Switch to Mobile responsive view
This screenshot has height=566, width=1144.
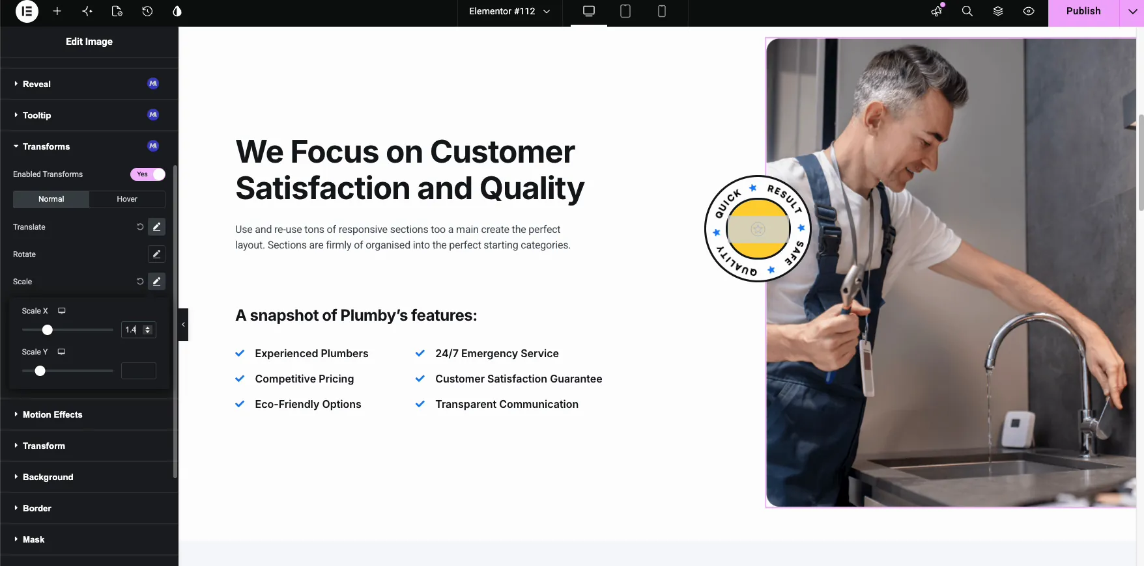click(662, 11)
